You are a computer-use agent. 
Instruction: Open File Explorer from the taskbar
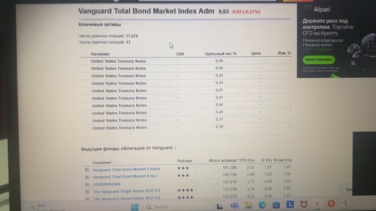[249, 205]
